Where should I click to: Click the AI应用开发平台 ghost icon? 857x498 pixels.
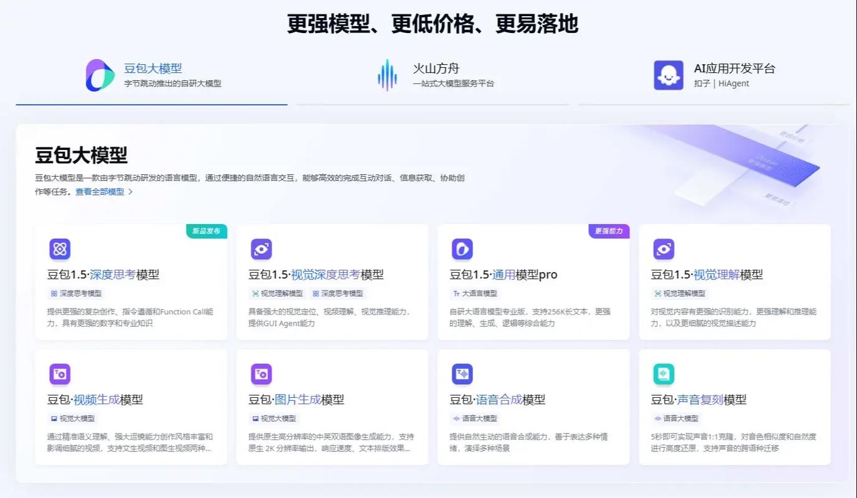pos(668,75)
